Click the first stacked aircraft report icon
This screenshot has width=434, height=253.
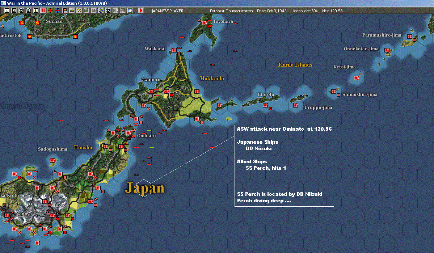21,10
